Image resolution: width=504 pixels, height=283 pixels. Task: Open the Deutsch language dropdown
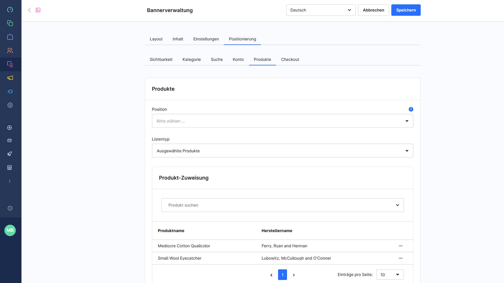pyautogui.click(x=321, y=10)
